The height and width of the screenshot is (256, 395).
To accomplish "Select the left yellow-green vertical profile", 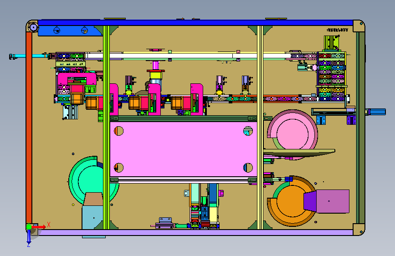I will [x=106, y=128].
